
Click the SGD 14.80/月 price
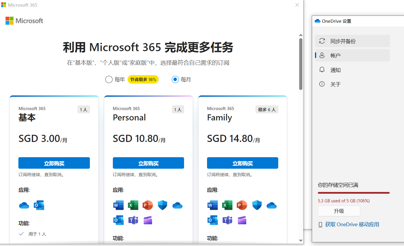point(233,139)
